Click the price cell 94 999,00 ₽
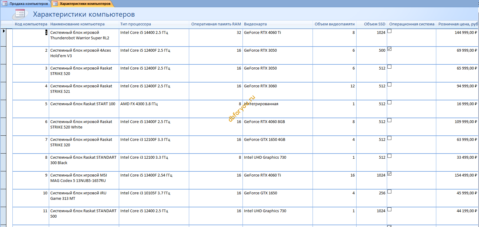This screenshot has height=227, width=479. (x=457, y=91)
